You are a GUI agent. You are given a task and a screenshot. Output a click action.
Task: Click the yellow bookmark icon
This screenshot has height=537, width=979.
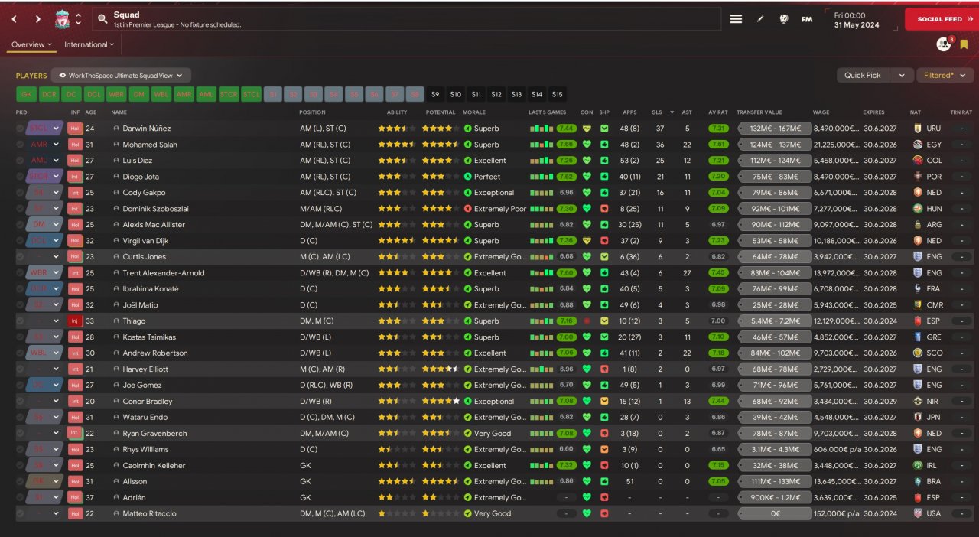964,44
